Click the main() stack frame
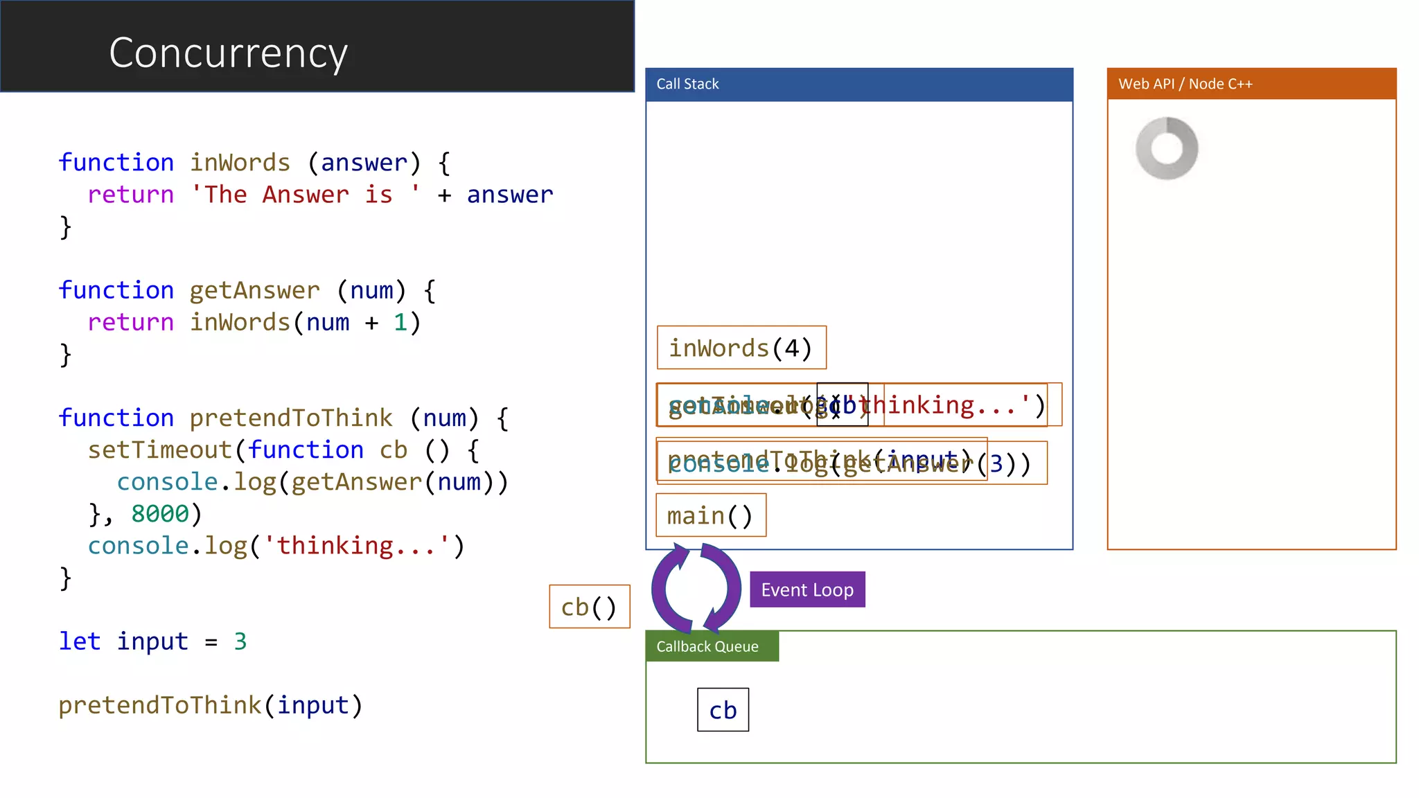This screenshot has width=1419, height=798. [710, 515]
